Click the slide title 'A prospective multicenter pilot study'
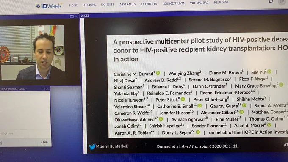Viewport: 288px width, 162px height. click(200, 49)
